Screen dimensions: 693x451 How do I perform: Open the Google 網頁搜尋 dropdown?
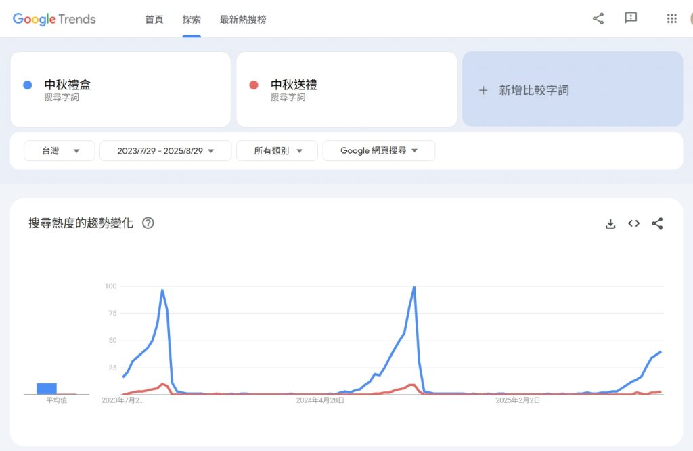(379, 151)
